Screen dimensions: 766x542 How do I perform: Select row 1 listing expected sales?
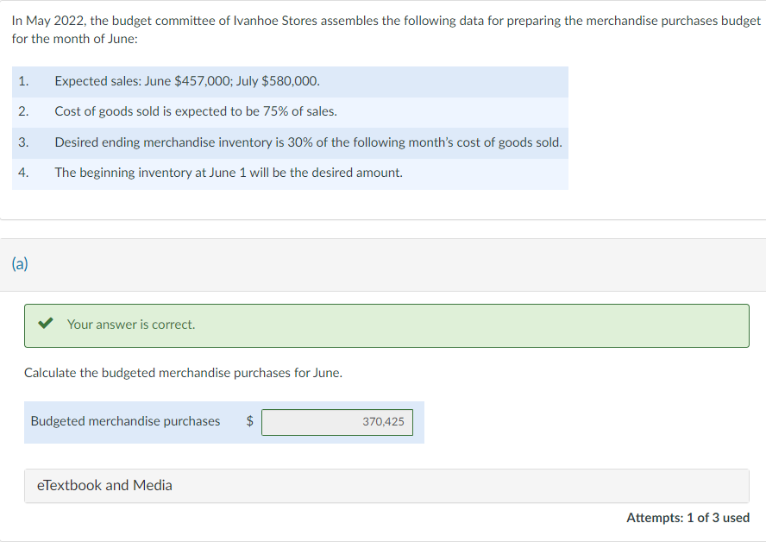coord(289,81)
